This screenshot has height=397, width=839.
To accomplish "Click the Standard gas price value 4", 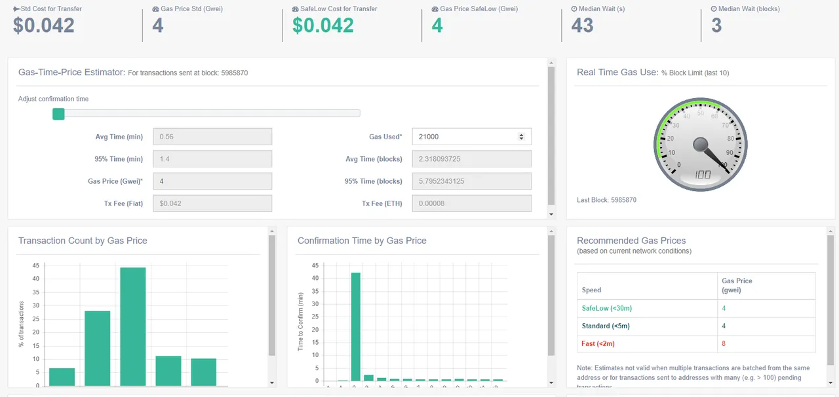I will [724, 326].
